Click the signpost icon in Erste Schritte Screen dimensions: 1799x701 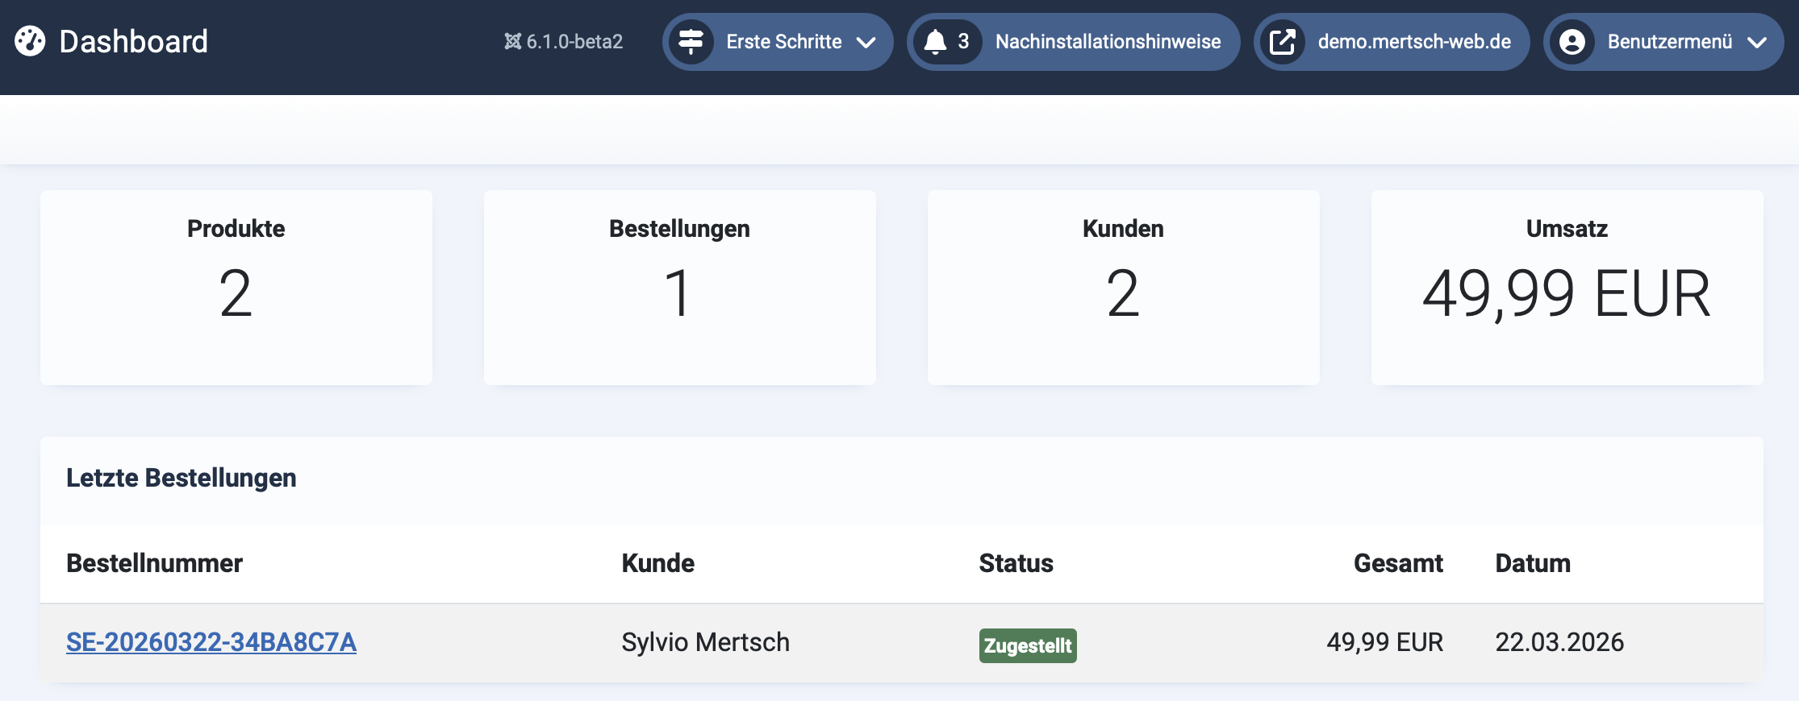pos(692,42)
